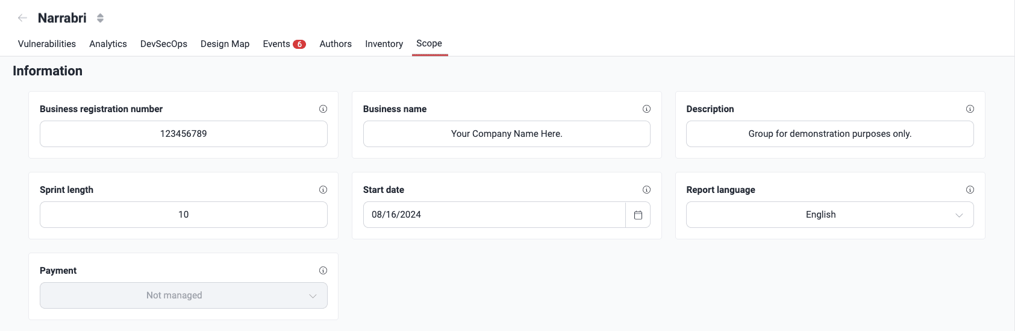Click the Report language info icon
1015x331 pixels.
[x=970, y=190]
